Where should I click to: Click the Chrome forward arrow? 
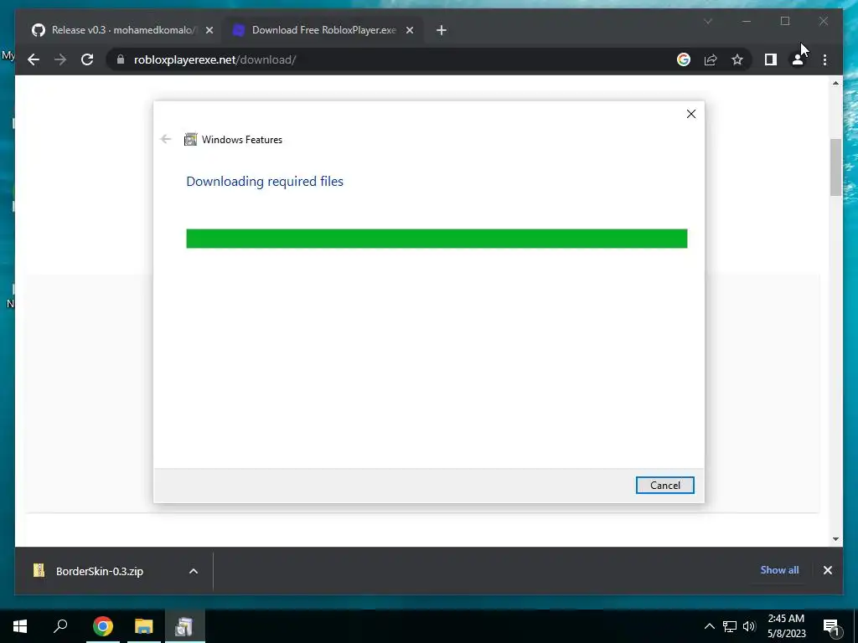click(x=60, y=59)
